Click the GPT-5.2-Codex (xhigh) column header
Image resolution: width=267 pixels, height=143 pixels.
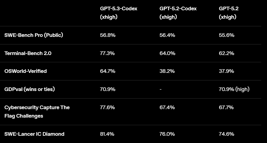178,13
